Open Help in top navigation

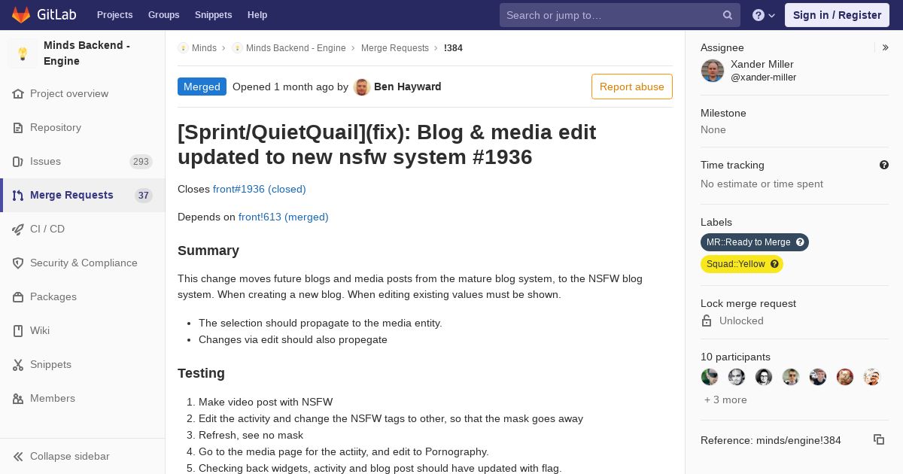tap(257, 15)
